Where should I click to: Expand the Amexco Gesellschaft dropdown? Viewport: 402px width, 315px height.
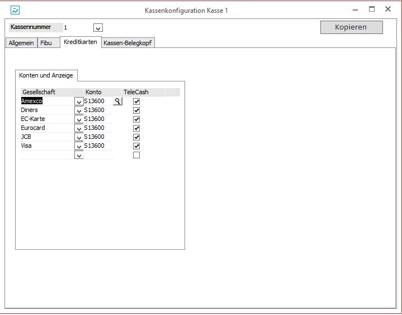tap(79, 102)
